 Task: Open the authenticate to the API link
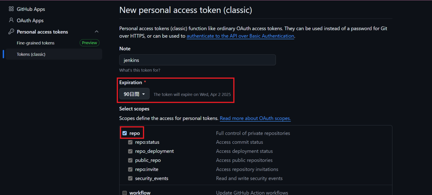pyautogui.click(x=240, y=36)
